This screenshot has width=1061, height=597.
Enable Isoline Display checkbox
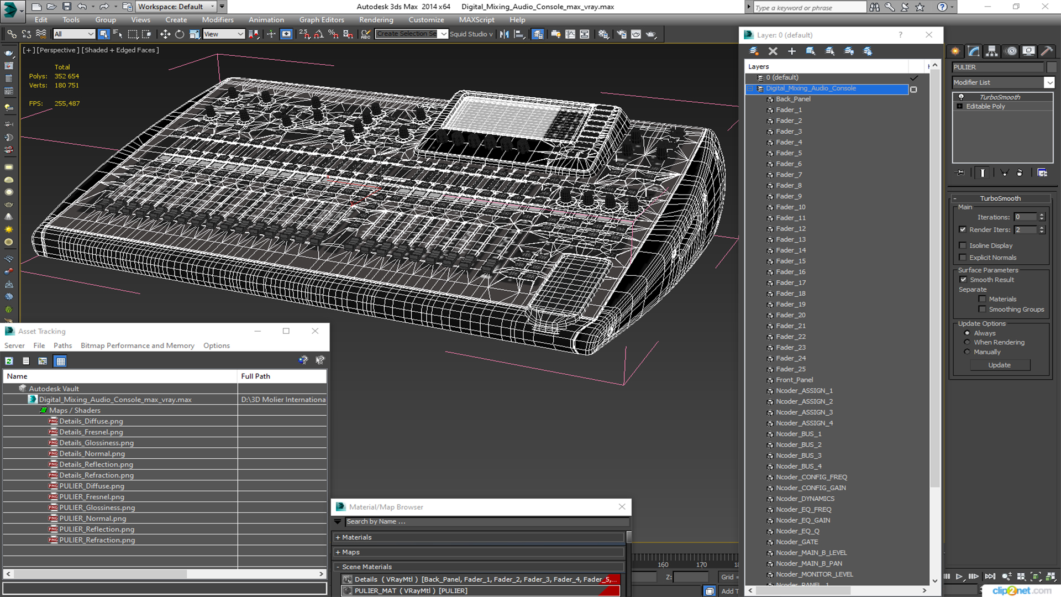(963, 245)
